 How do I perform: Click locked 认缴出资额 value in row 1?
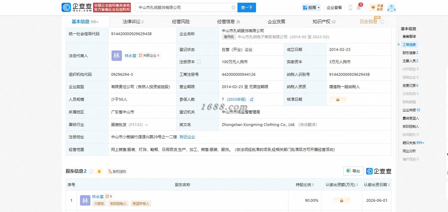point(342,200)
